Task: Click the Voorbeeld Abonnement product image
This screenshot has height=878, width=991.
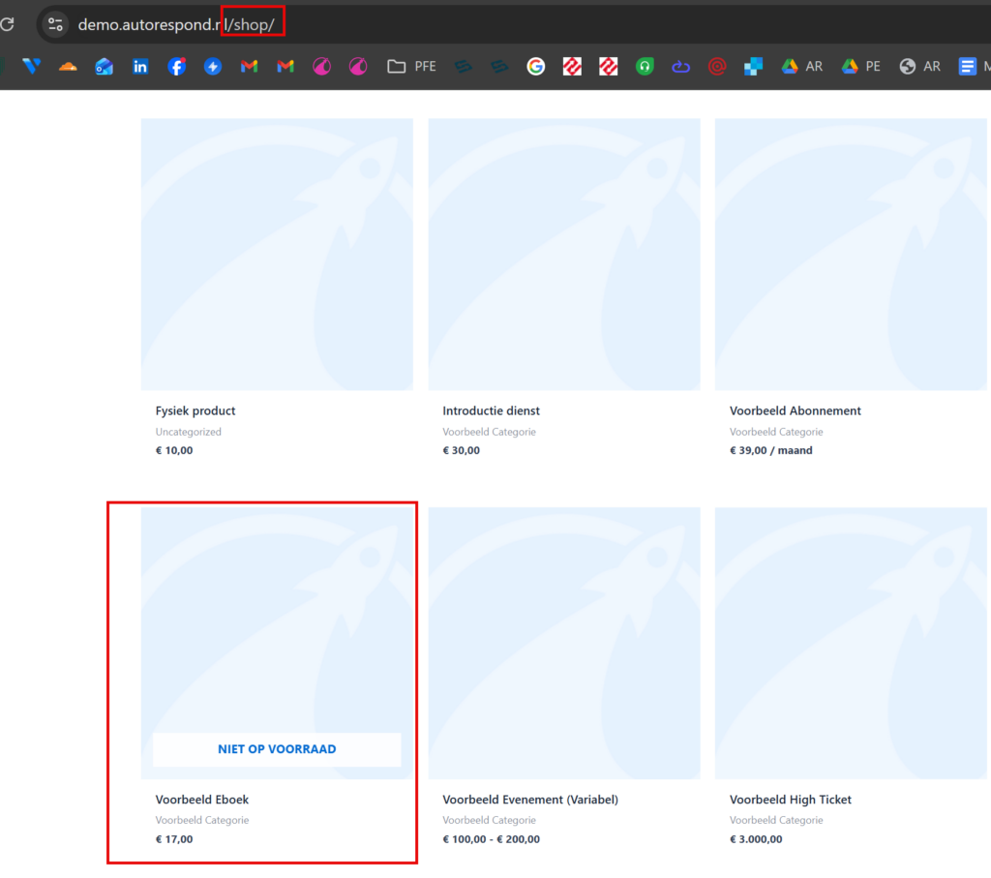Action: pyautogui.click(x=850, y=254)
